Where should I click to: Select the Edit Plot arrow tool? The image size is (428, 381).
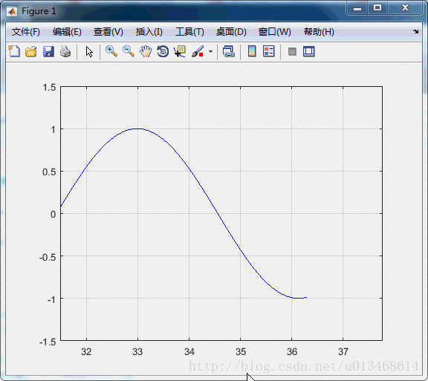point(89,51)
